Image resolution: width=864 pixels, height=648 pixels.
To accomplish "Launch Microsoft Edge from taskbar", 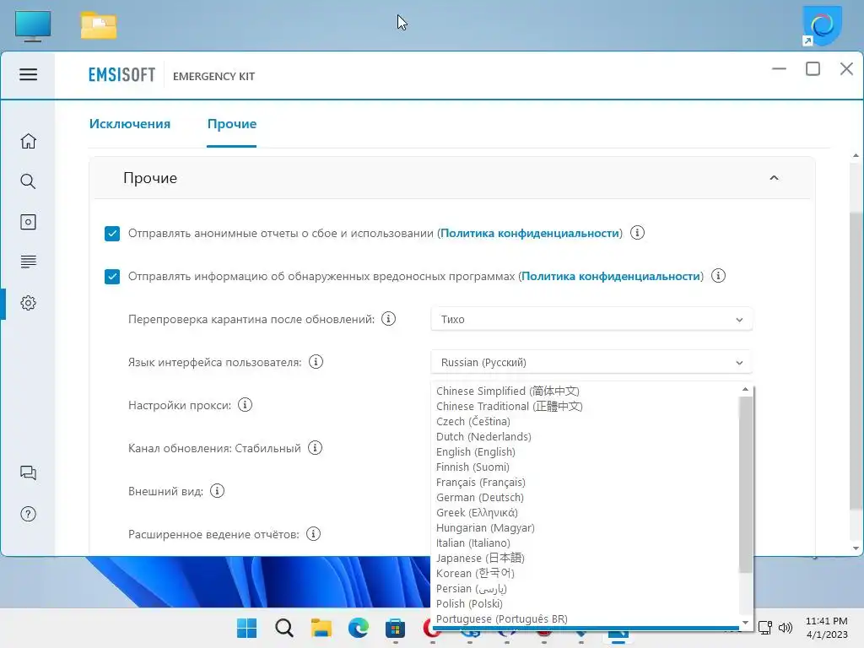I will point(358,628).
